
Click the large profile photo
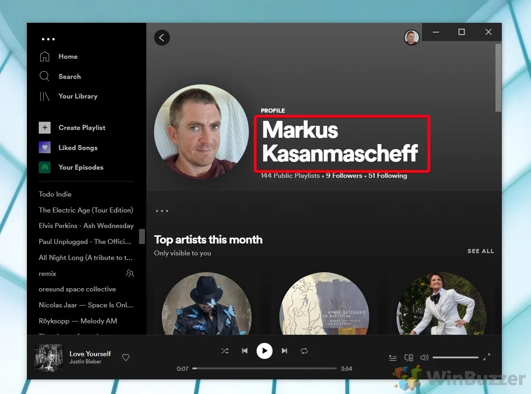click(x=201, y=131)
